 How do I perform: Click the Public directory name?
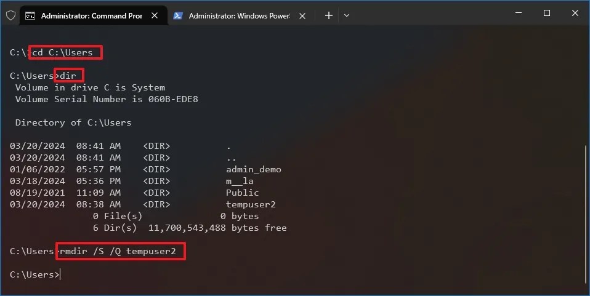tap(242, 193)
